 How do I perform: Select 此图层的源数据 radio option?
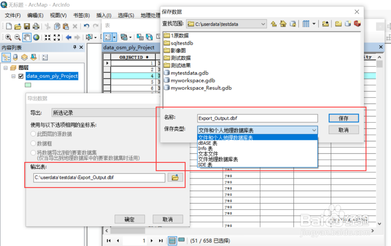coord(33,134)
